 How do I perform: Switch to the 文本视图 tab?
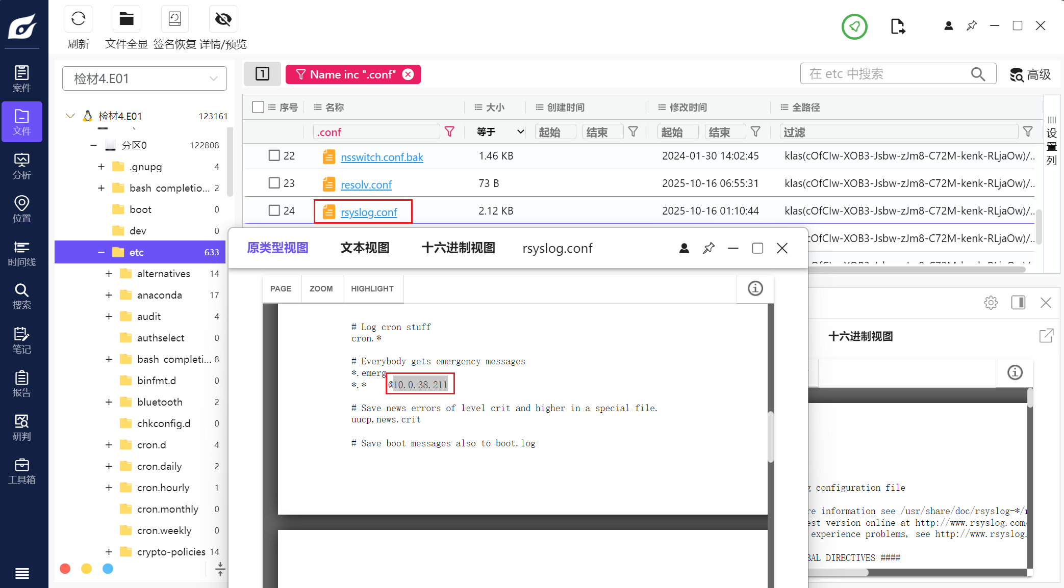[x=365, y=248]
